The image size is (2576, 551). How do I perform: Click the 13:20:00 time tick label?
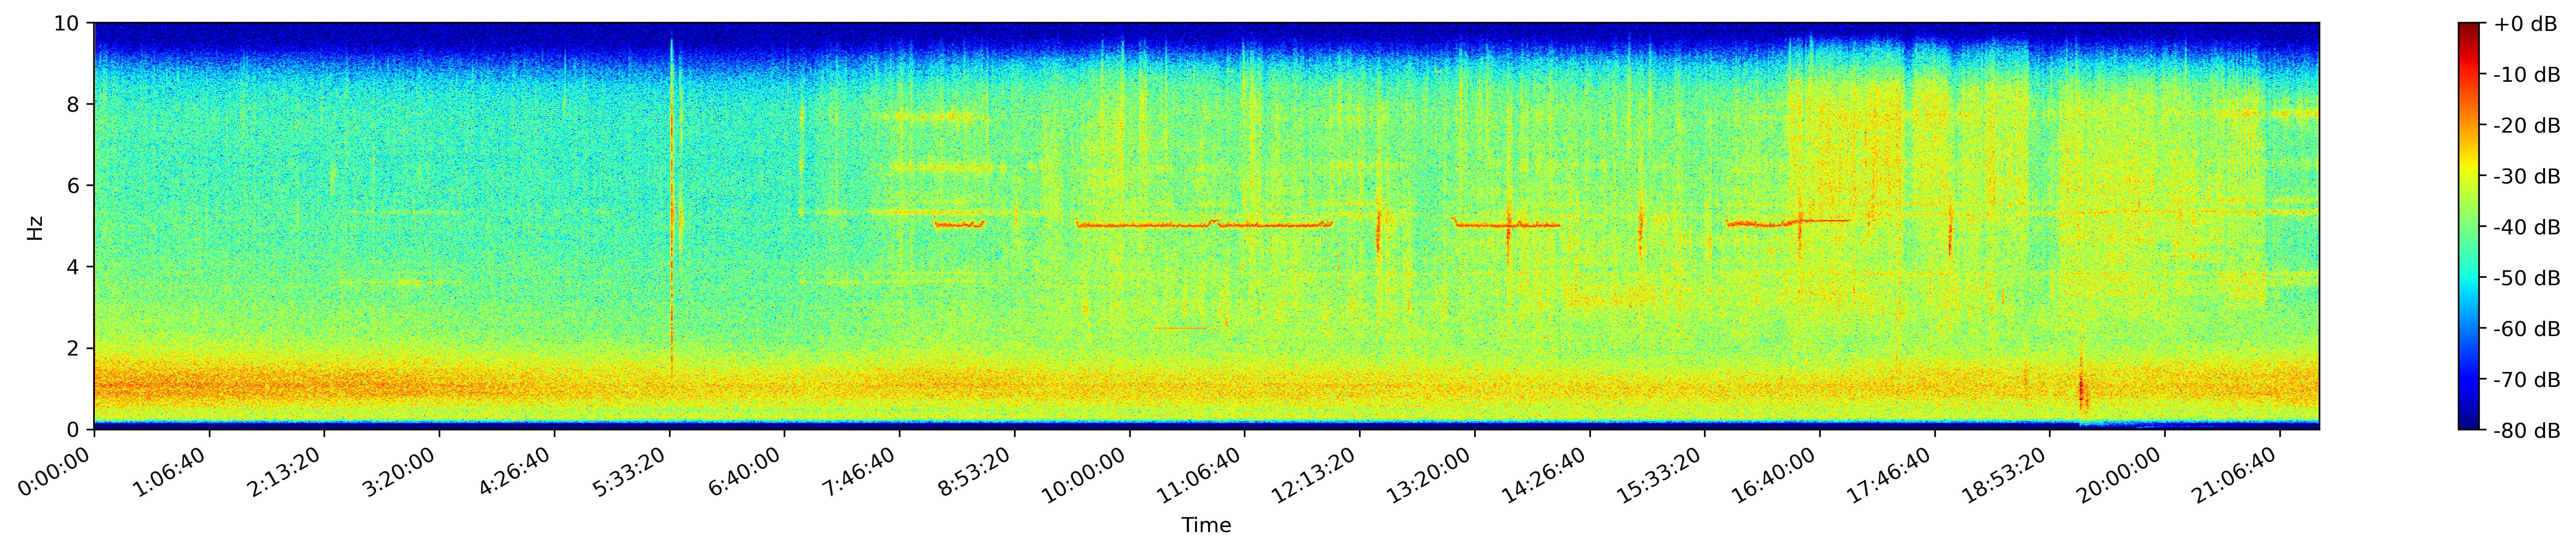(1432, 474)
